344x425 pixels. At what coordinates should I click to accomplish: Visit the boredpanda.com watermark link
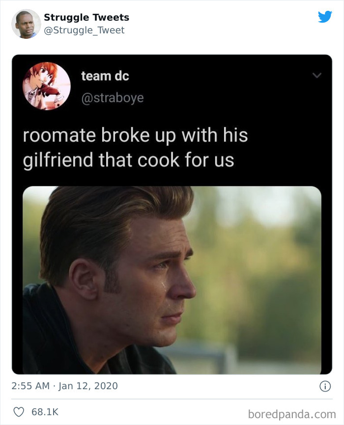pos(292,414)
